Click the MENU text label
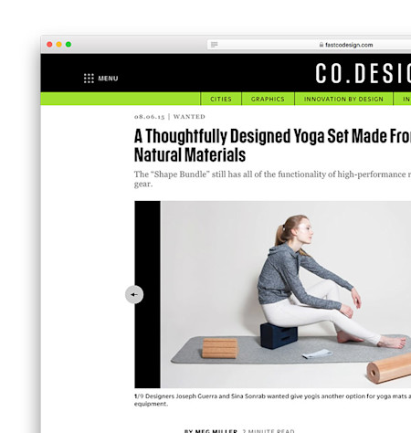411x433 pixels. (x=108, y=79)
